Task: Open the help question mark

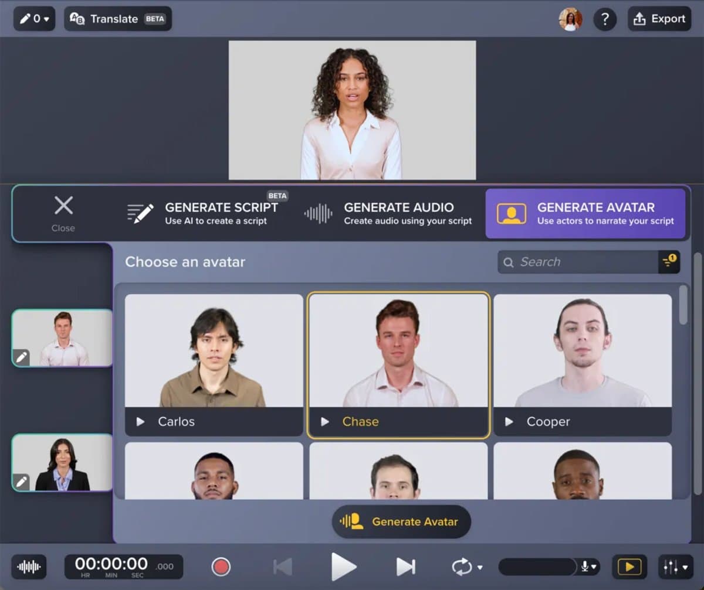Action: (605, 19)
